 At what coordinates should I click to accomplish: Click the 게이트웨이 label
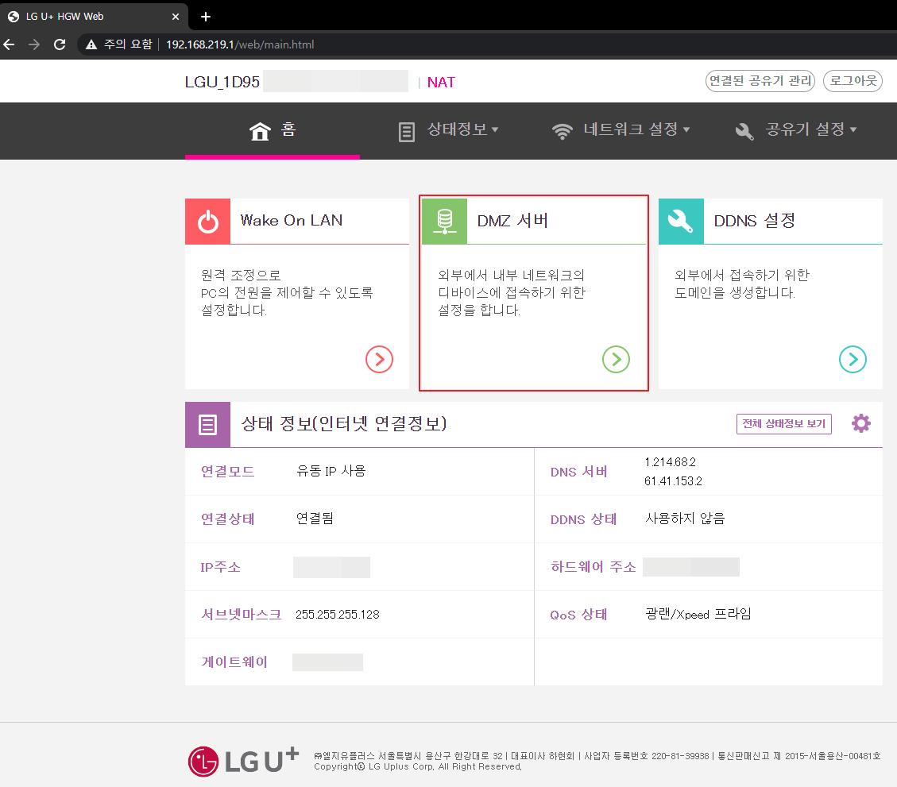[234, 662]
